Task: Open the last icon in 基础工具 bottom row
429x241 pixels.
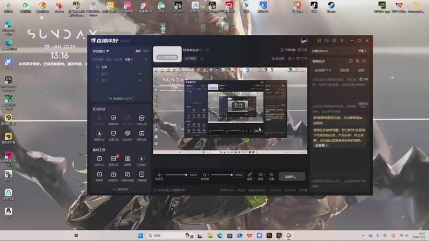Action: coord(142,175)
